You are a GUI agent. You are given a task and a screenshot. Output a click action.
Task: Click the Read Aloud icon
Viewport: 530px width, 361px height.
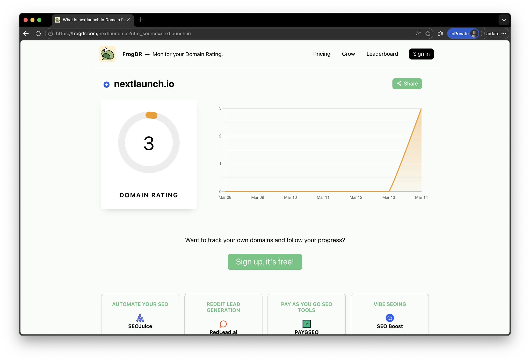click(418, 33)
